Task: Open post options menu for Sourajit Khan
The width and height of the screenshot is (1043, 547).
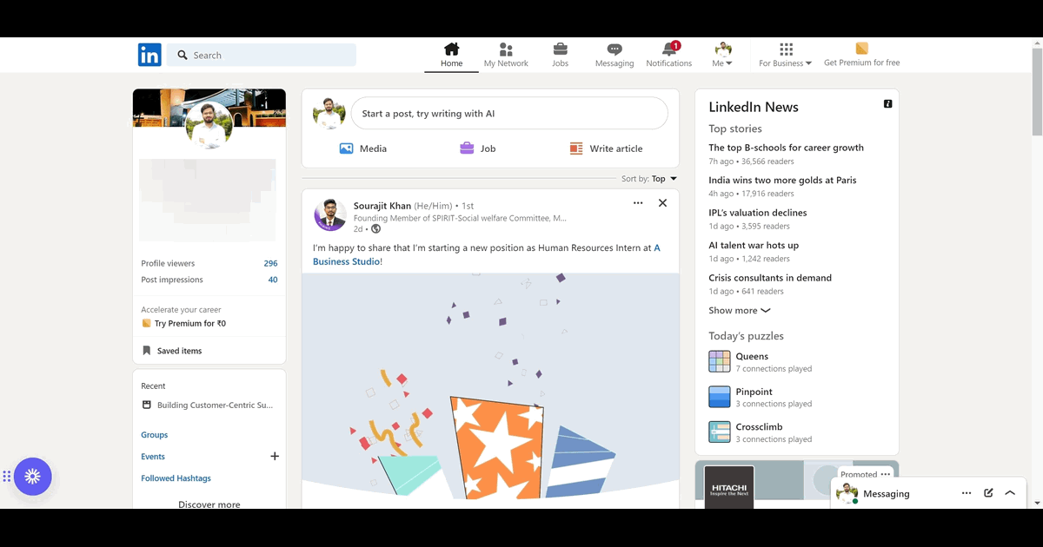Action: [638, 203]
